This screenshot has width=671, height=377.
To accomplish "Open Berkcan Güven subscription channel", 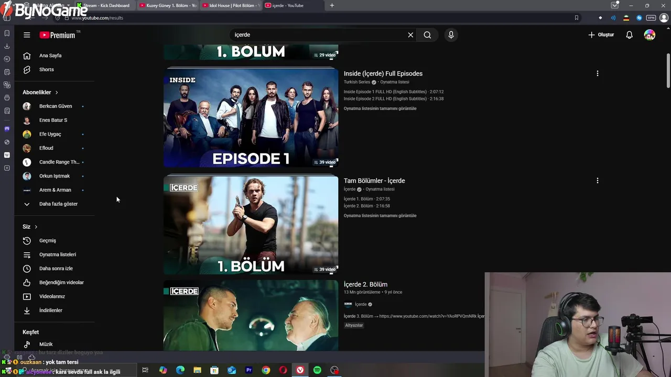I will (x=55, y=106).
